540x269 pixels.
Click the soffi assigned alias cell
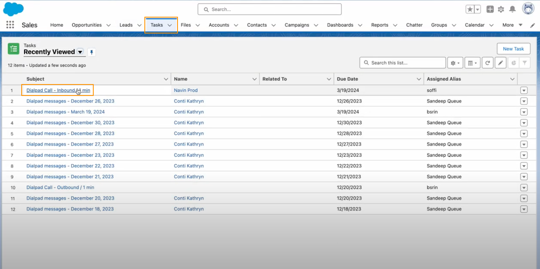(432, 90)
